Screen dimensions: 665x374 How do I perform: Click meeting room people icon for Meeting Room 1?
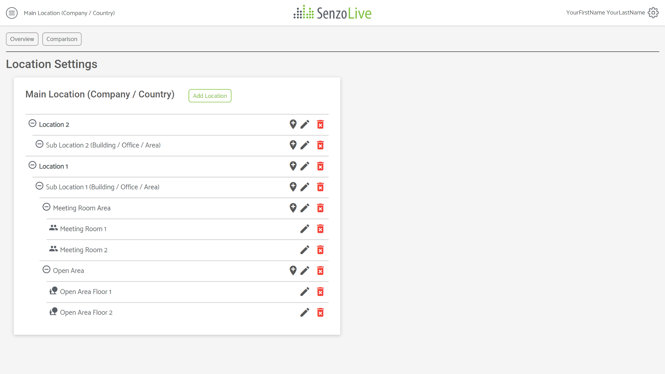pos(53,228)
